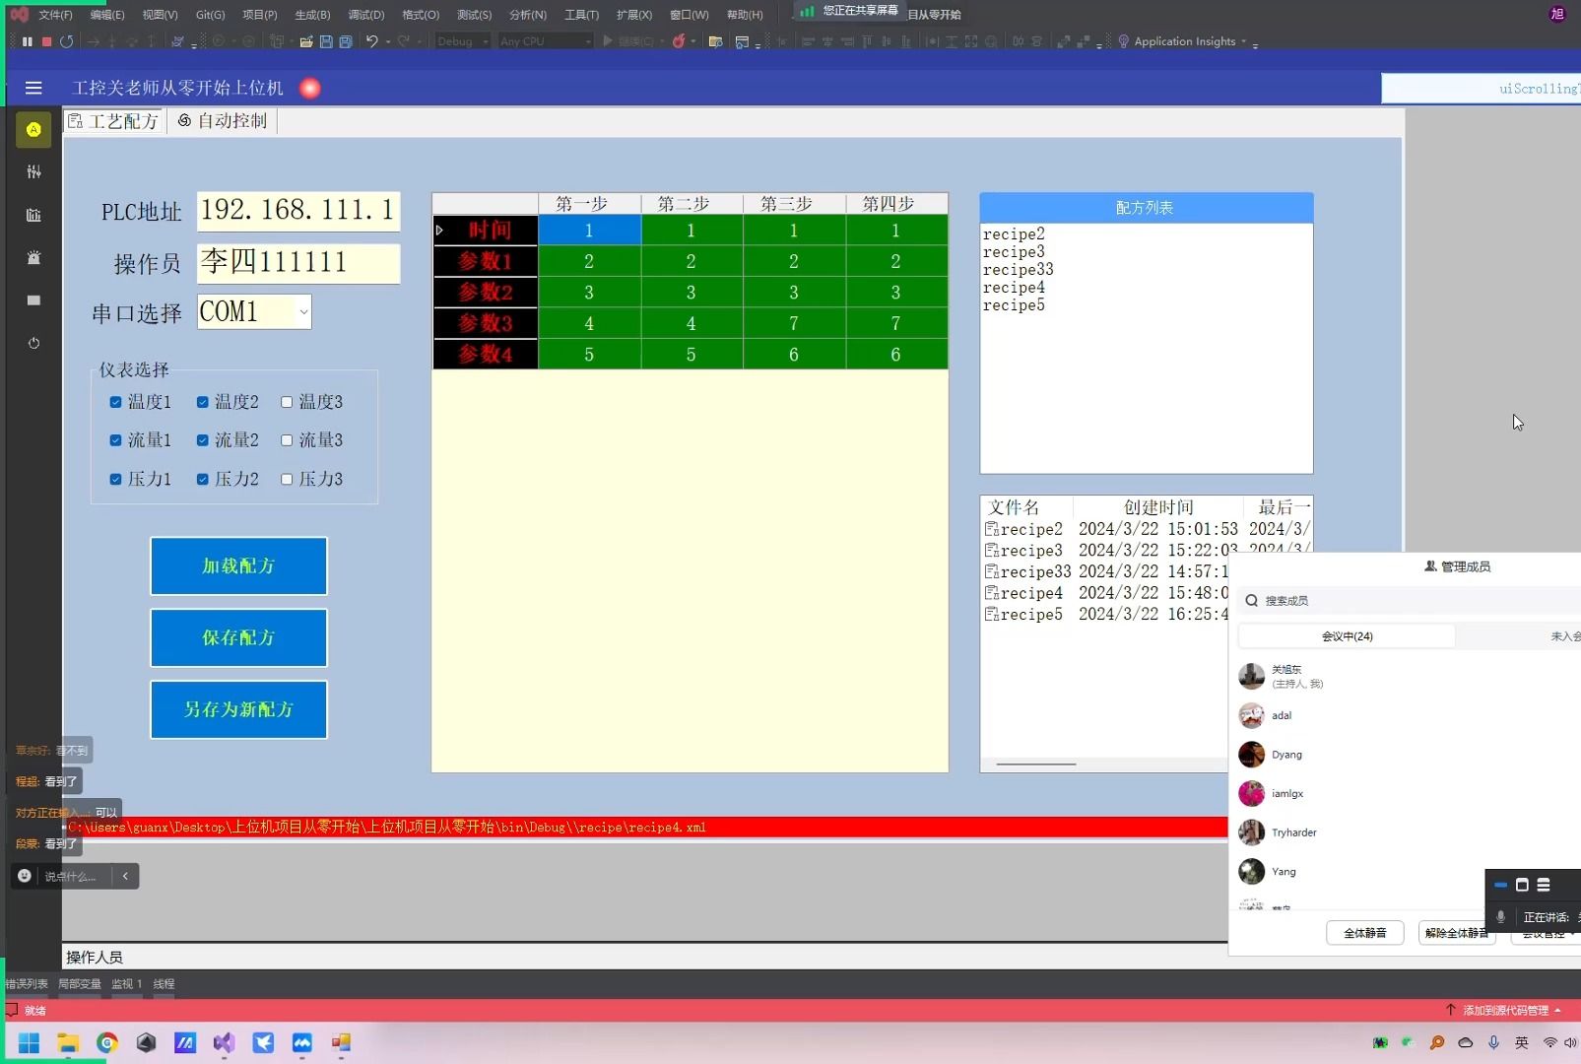Expand 添加到源代码管理 in the status bar

point(1557,1011)
